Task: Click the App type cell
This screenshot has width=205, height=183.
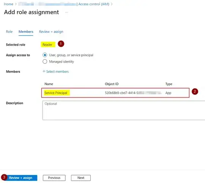Action: point(168,93)
